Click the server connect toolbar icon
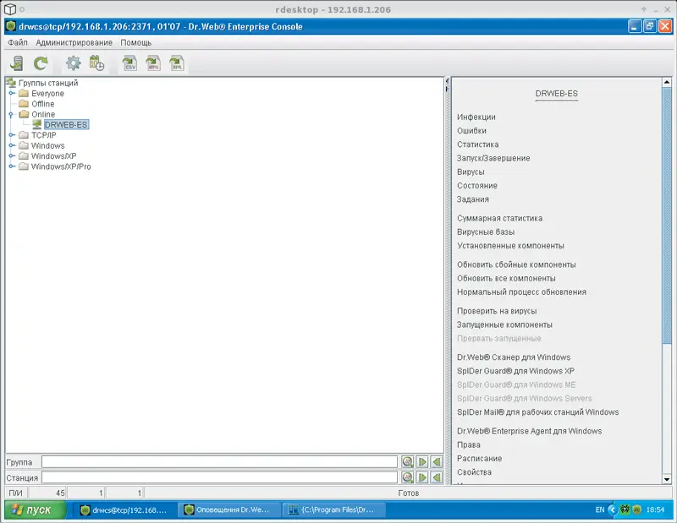Viewport: 677px width, 523px height. point(17,63)
